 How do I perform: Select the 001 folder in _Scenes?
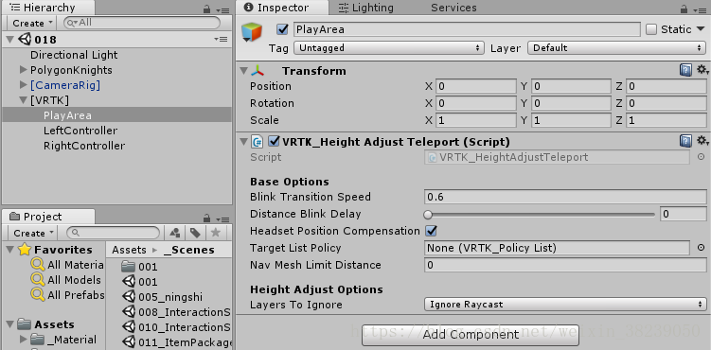140,266
